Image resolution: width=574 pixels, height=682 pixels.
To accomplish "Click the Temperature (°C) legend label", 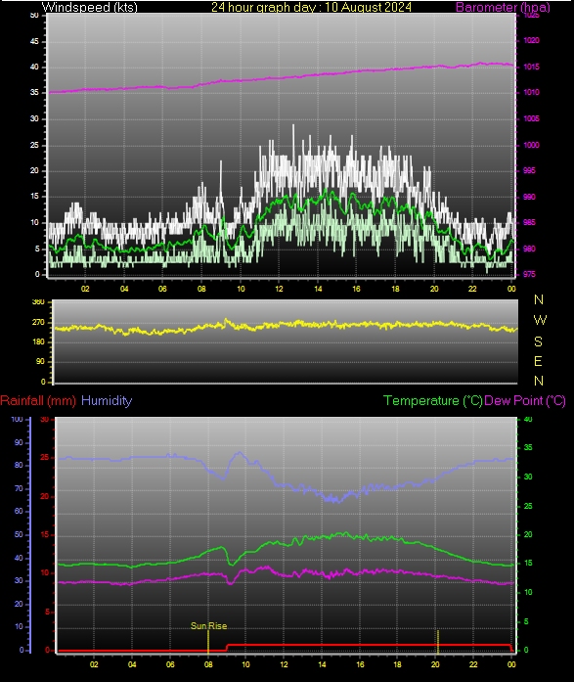I will click(x=433, y=400).
